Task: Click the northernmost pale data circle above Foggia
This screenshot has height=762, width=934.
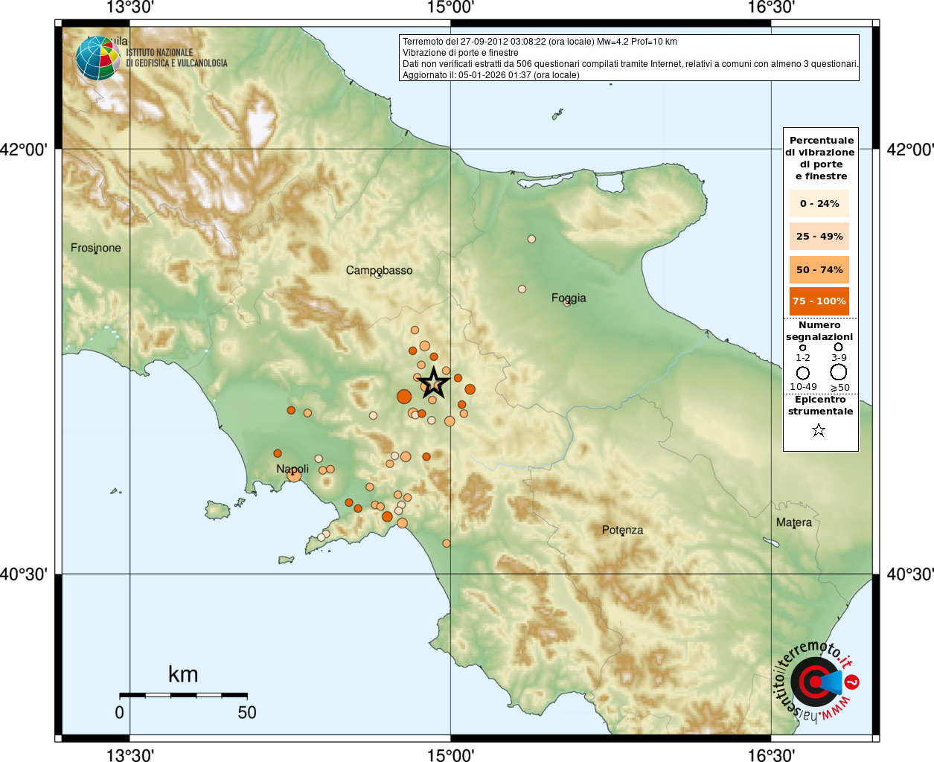Action: [531, 239]
